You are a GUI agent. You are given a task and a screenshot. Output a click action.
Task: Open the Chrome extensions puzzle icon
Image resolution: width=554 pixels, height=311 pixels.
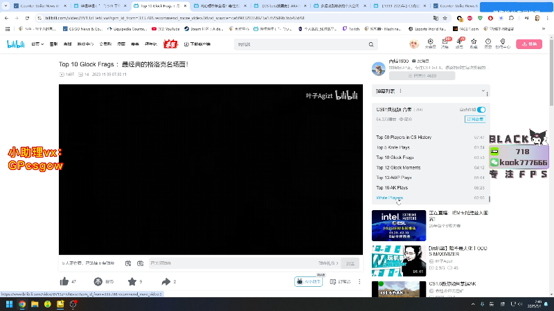[x=511, y=18]
